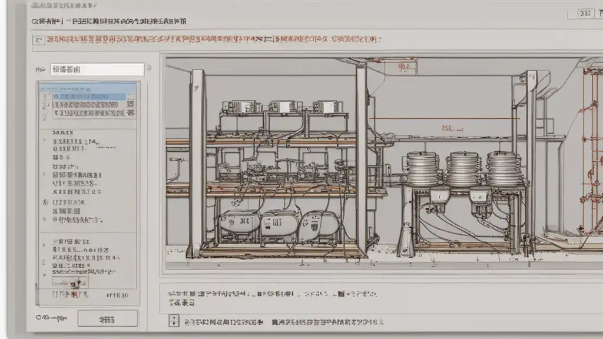Image resolution: width=603 pixels, height=339 pixels.
Task: Click the small square icon below the drawing description
Action: click(x=174, y=321)
